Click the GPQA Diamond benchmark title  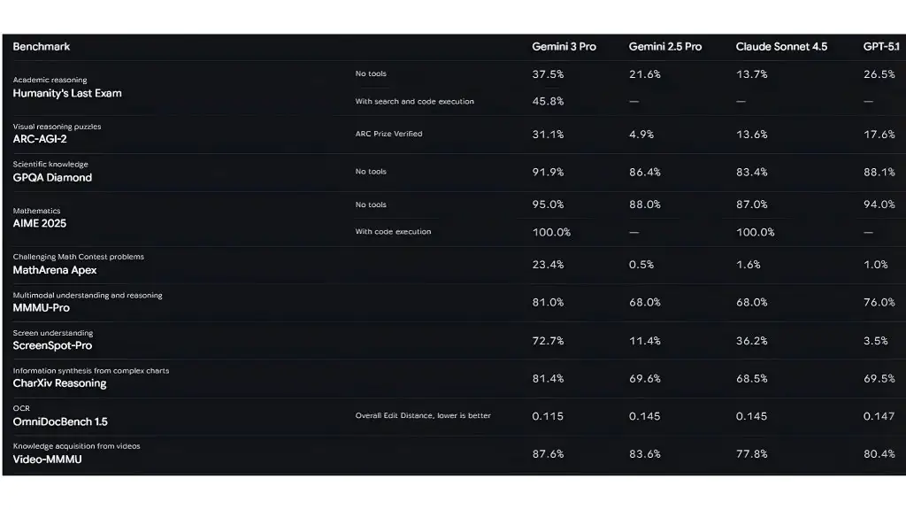pos(52,177)
